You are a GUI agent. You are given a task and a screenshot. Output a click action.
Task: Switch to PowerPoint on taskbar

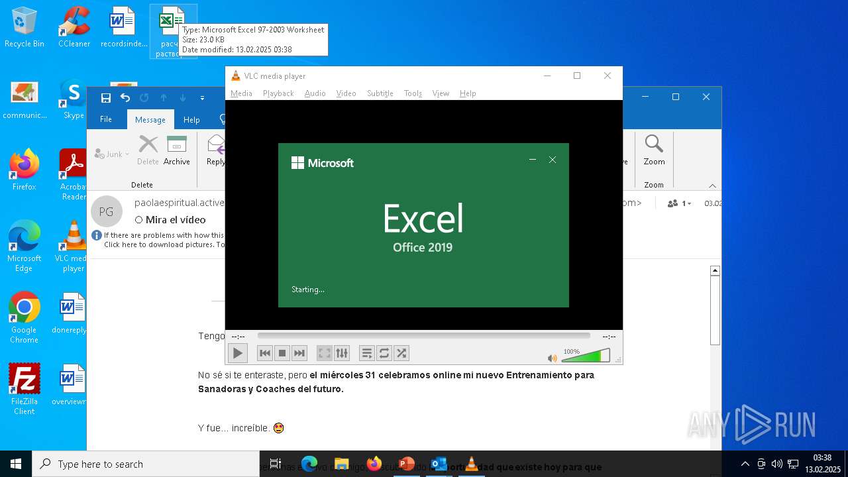(x=406, y=464)
